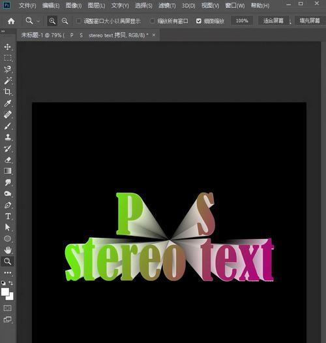Select the History Brush tool
Viewport: 326px width, 343px height.
[7, 149]
